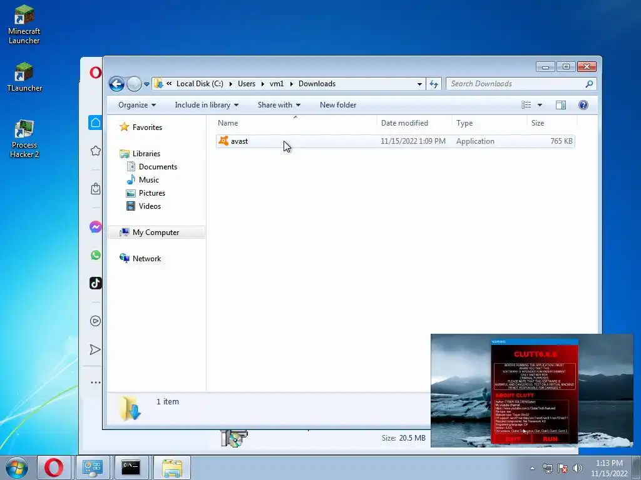The image size is (641, 480).
Task: Click the volume speaker tray icon
Action: point(578,468)
